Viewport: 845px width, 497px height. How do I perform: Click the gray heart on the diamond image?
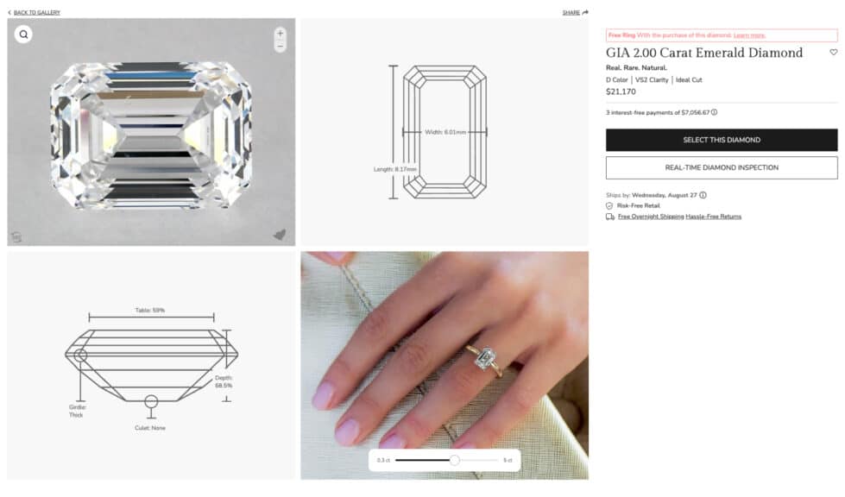point(280,234)
